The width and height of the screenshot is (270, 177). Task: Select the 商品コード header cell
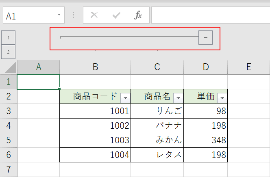coord(95,96)
